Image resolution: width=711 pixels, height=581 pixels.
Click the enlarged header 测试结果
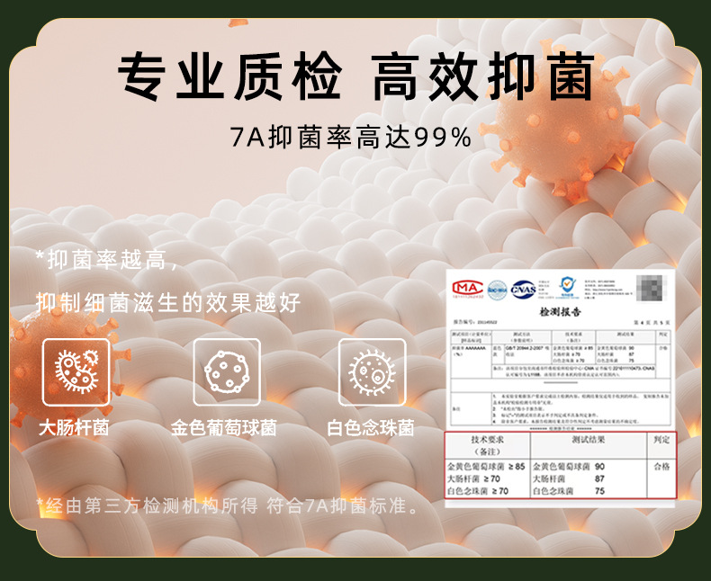(x=588, y=440)
